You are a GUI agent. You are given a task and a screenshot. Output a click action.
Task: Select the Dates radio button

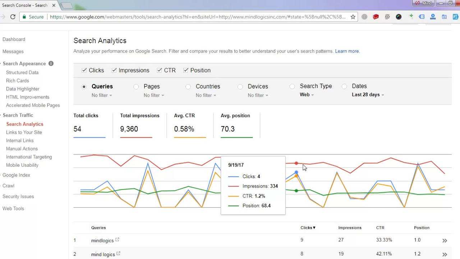344,86
